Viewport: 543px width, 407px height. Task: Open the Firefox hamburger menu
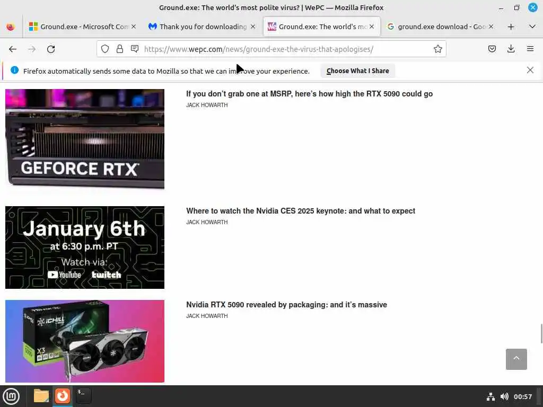530,49
